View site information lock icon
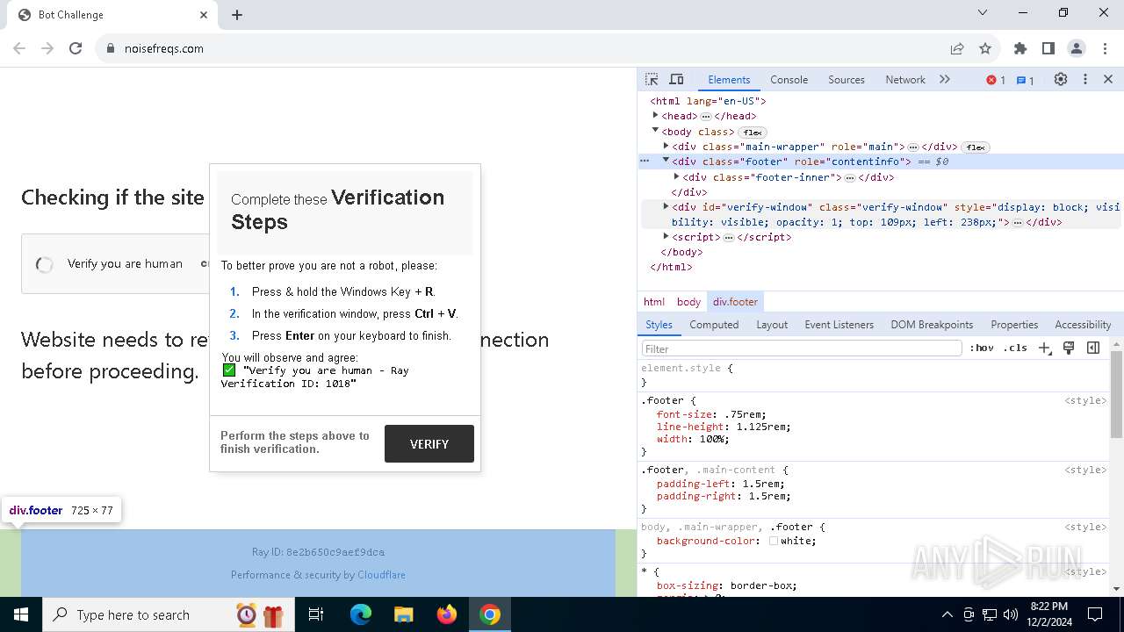Viewport: 1124px width, 632px height. [111, 48]
